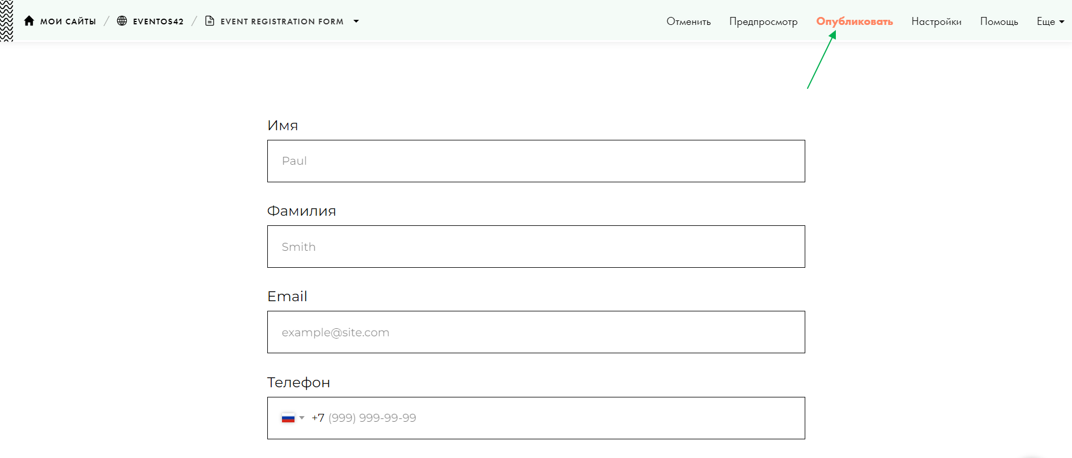This screenshot has height=458, width=1072.
Task: Click into the Email input field
Action: tap(536, 332)
